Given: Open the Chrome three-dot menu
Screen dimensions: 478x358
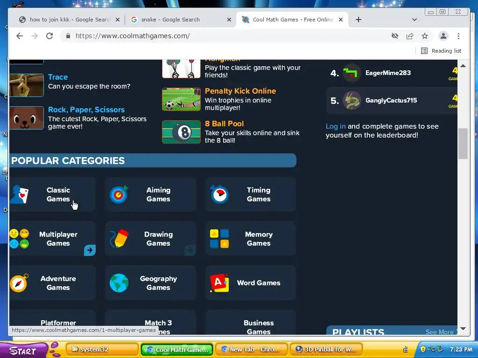Looking at the screenshot, I should click(458, 36).
